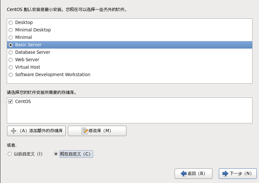This screenshot has width=259, height=183.
Task: Pick the Basic Server radio button
Action: coord(11,45)
